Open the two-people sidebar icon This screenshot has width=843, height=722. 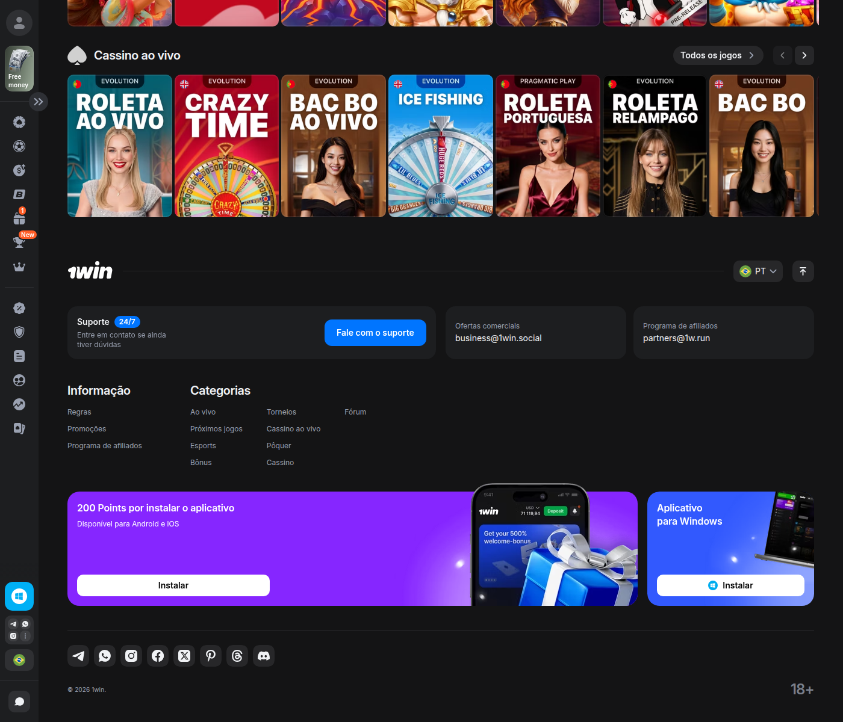(19, 380)
